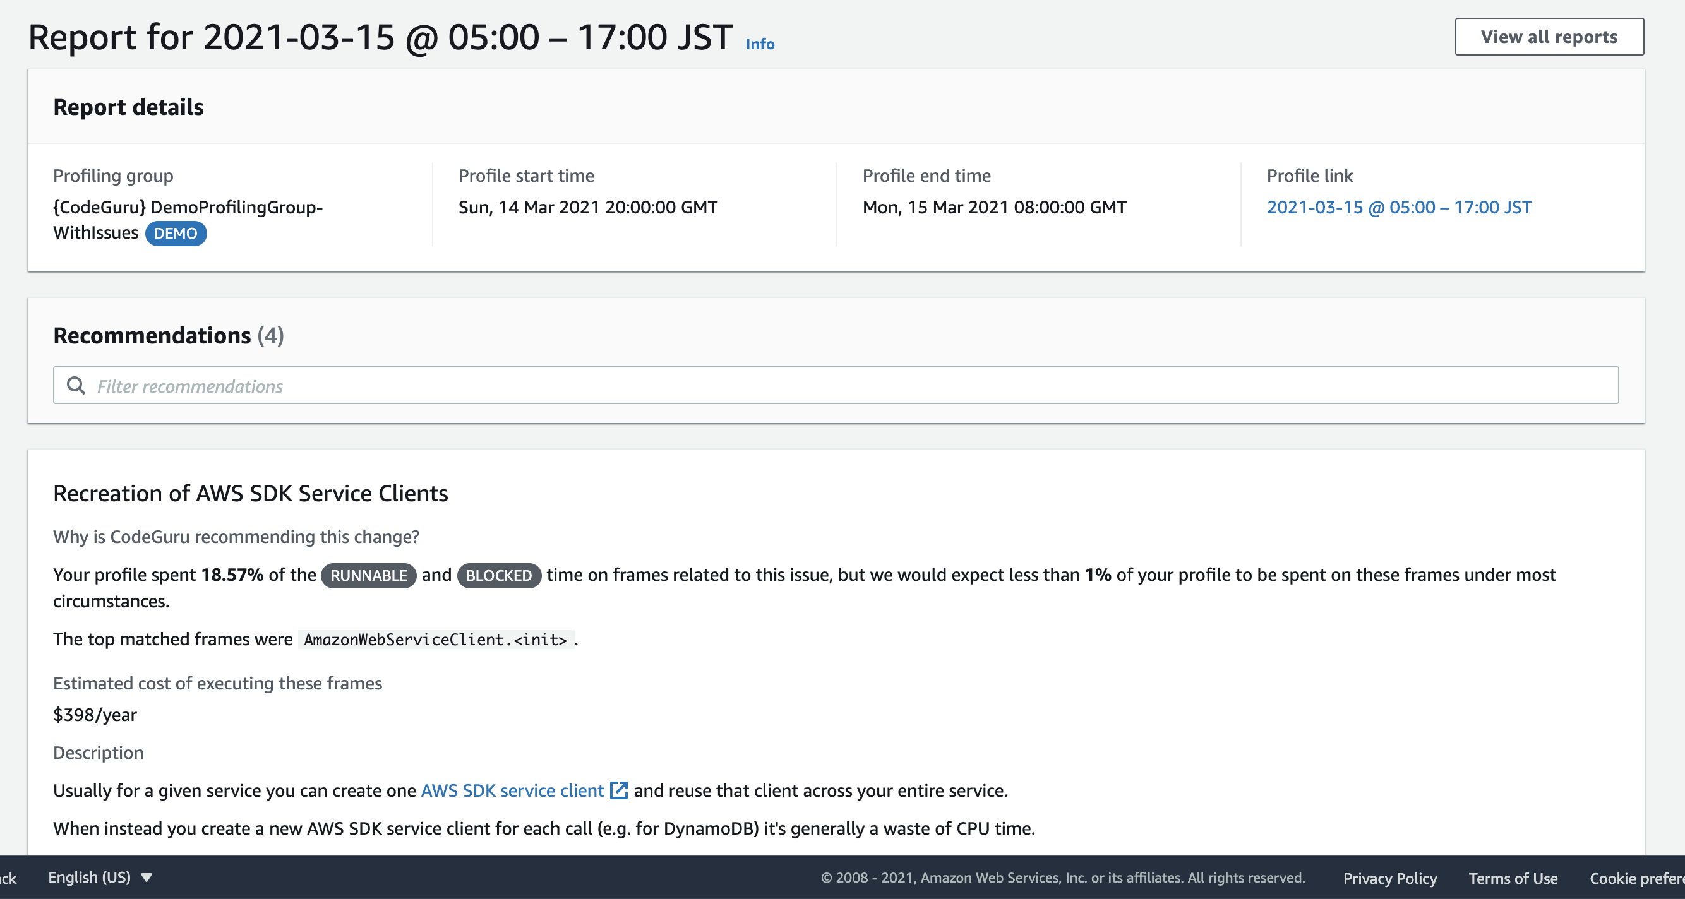Open Cookie preferences in the footer
Viewport: 1685px width, 899px height.
(x=1642, y=878)
